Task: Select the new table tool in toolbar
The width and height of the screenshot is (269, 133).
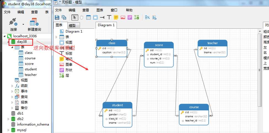Action: coord(88,17)
